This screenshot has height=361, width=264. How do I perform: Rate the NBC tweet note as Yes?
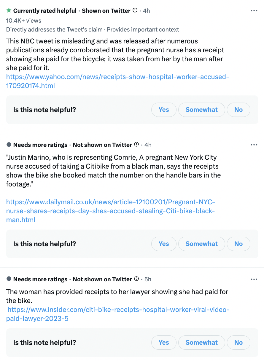point(164,110)
